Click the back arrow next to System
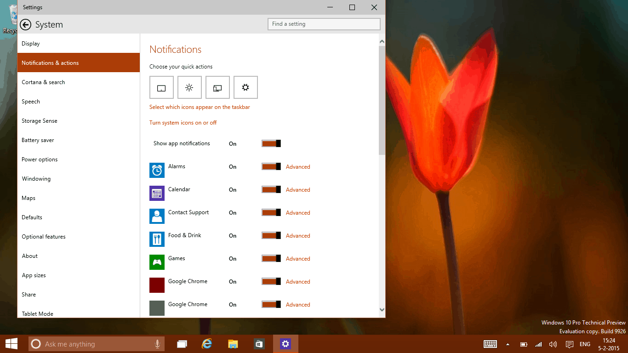Image resolution: width=628 pixels, height=353 pixels. (x=26, y=25)
